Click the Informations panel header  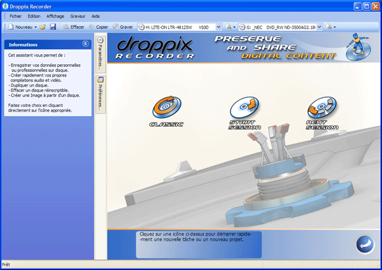48,45
